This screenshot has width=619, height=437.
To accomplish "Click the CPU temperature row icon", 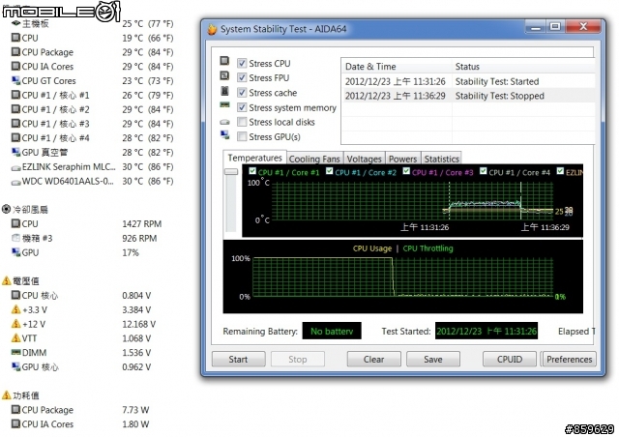I will [15, 38].
